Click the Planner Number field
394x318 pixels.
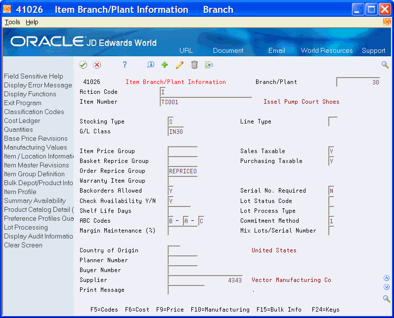(x=182, y=260)
